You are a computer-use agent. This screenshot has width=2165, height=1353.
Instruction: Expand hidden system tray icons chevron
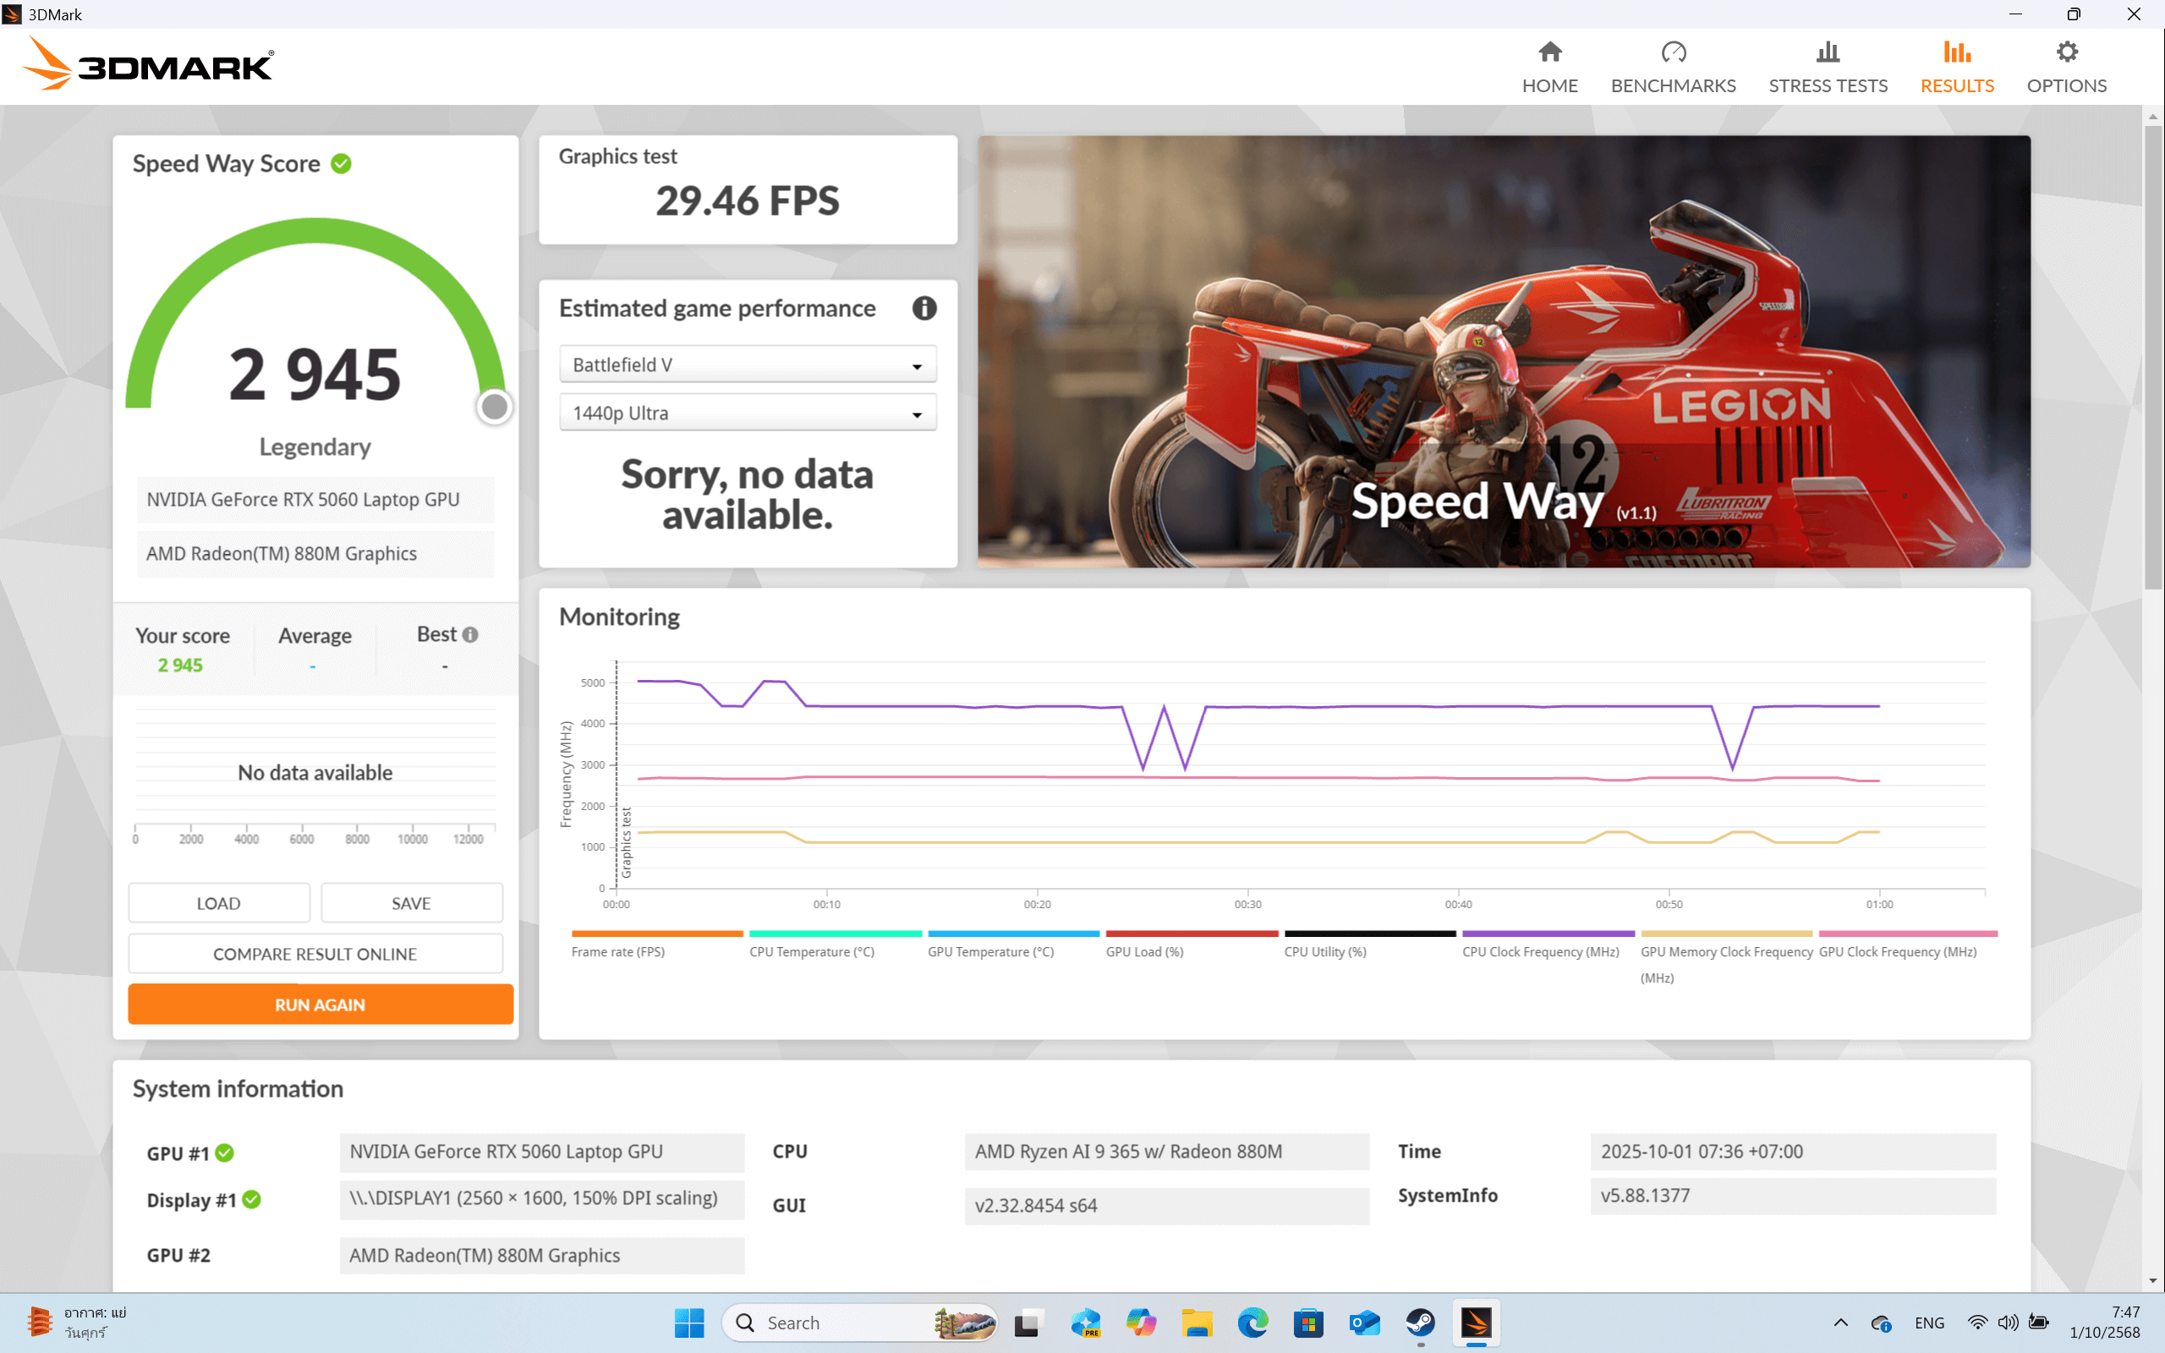click(x=1840, y=1323)
